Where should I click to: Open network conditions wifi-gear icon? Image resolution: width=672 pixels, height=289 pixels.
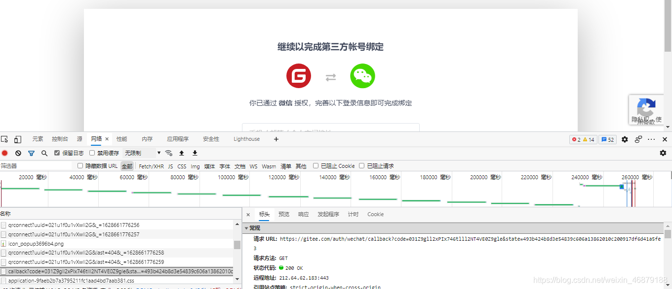pyautogui.click(x=169, y=153)
